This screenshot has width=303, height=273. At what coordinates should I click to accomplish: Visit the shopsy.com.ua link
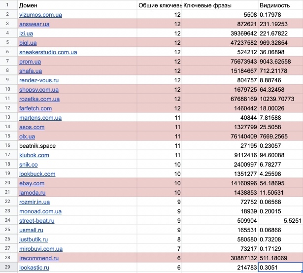click(x=39, y=90)
